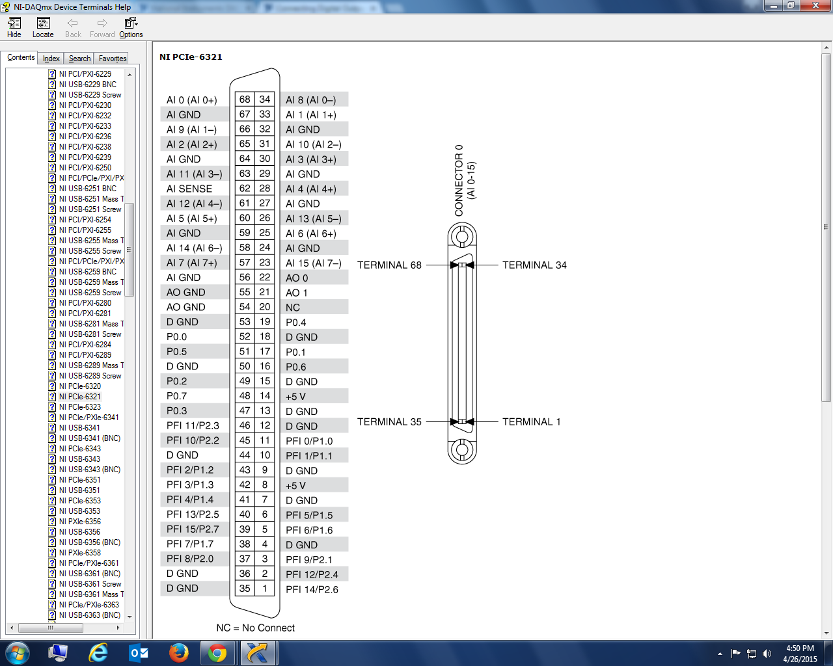Open Firefox from the taskbar

pos(178,653)
